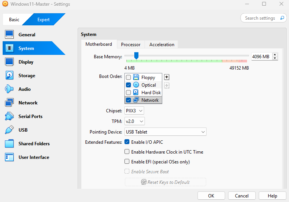This screenshot has width=289, height=202.
Task: Switch to Basic settings mode
Action: click(14, 20)
